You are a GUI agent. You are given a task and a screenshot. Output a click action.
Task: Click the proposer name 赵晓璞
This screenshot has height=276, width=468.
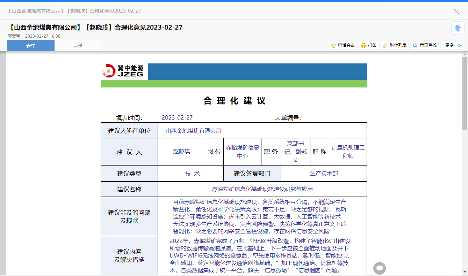coord(182,152)
